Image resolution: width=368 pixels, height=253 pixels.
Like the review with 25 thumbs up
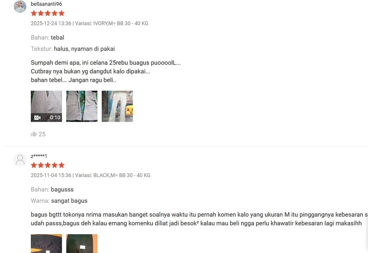(x=34, y=134)
